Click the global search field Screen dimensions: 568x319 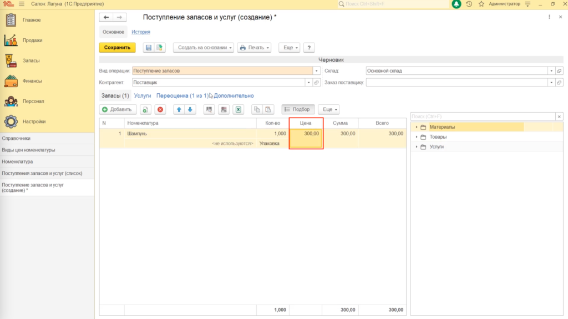pos(393,4)
